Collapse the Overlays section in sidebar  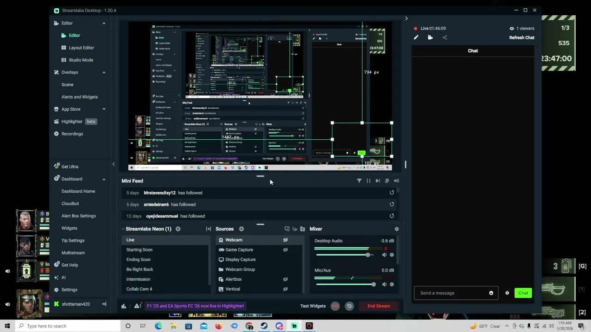point(104,72)
